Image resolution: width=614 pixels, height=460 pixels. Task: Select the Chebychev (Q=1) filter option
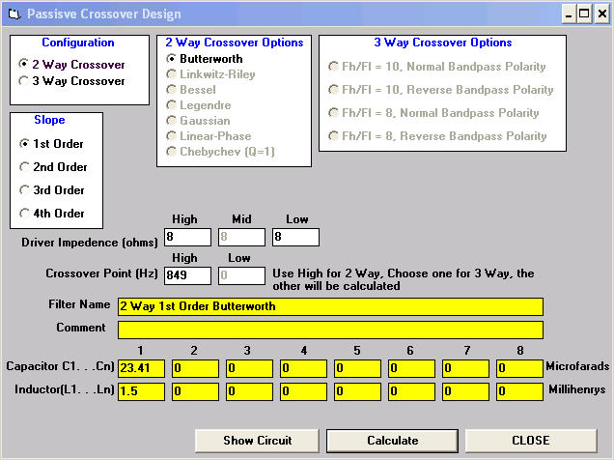[x=220, y=152]
